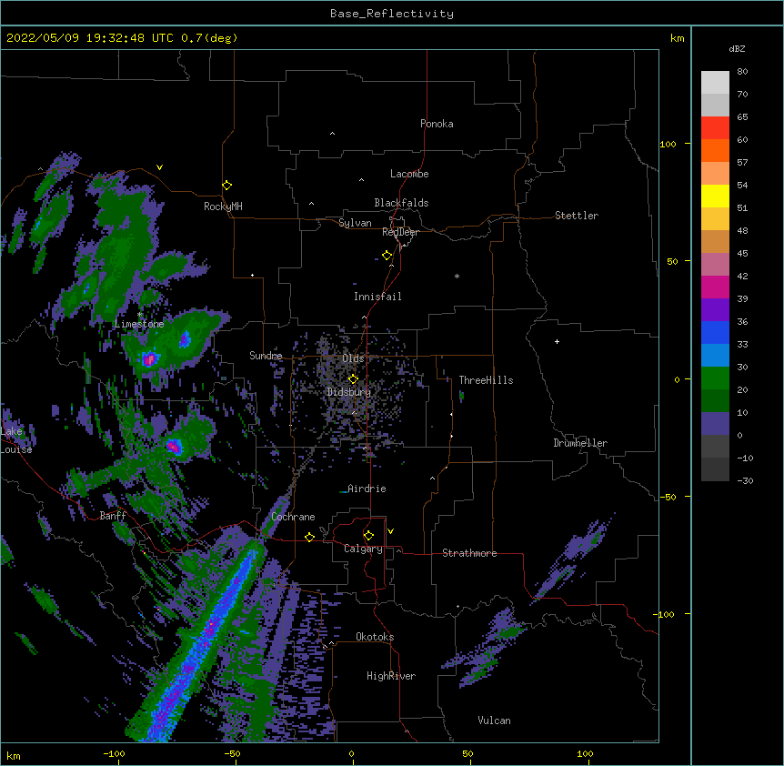Click the Sundre town label
784x766 pixels.
266,356
